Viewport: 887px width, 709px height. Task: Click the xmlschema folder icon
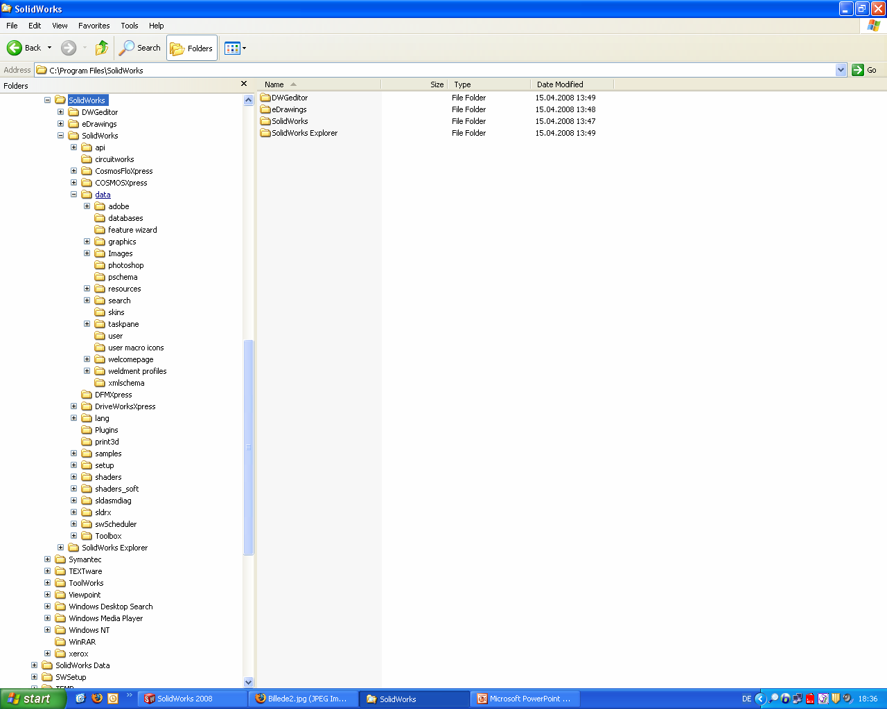tap(100, 383)
